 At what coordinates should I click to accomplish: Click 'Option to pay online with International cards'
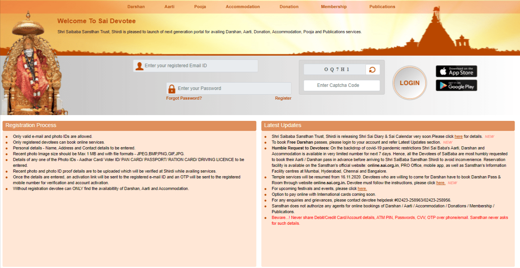pyautogui.click(x=324, y=195)
